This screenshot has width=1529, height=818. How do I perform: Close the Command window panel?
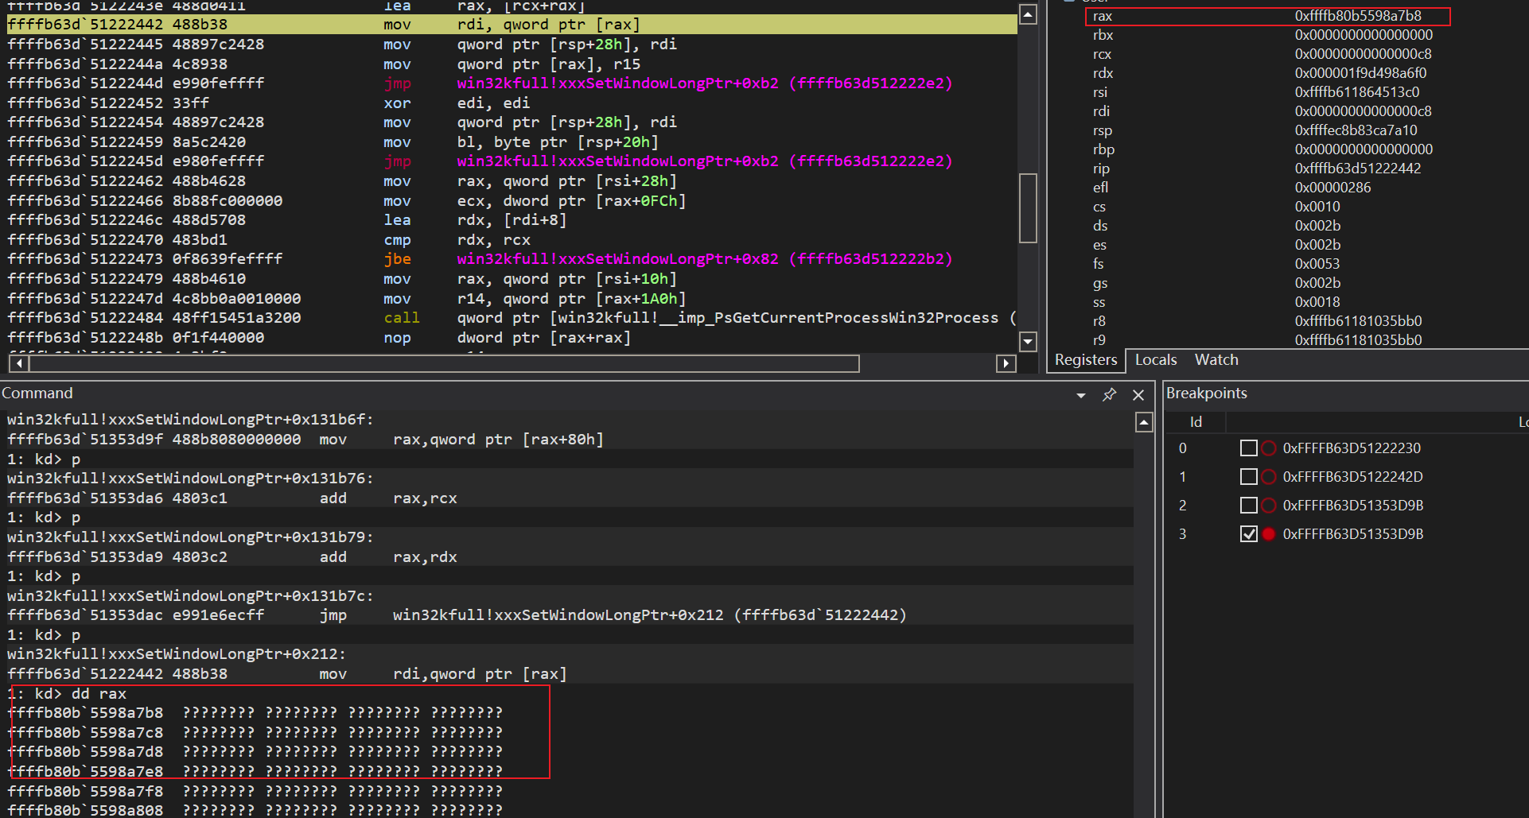pos(1138,395)
